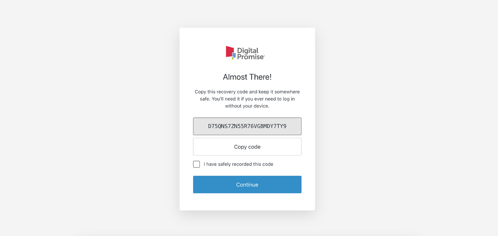Click the word Promise in the logo

click(251, 57)
